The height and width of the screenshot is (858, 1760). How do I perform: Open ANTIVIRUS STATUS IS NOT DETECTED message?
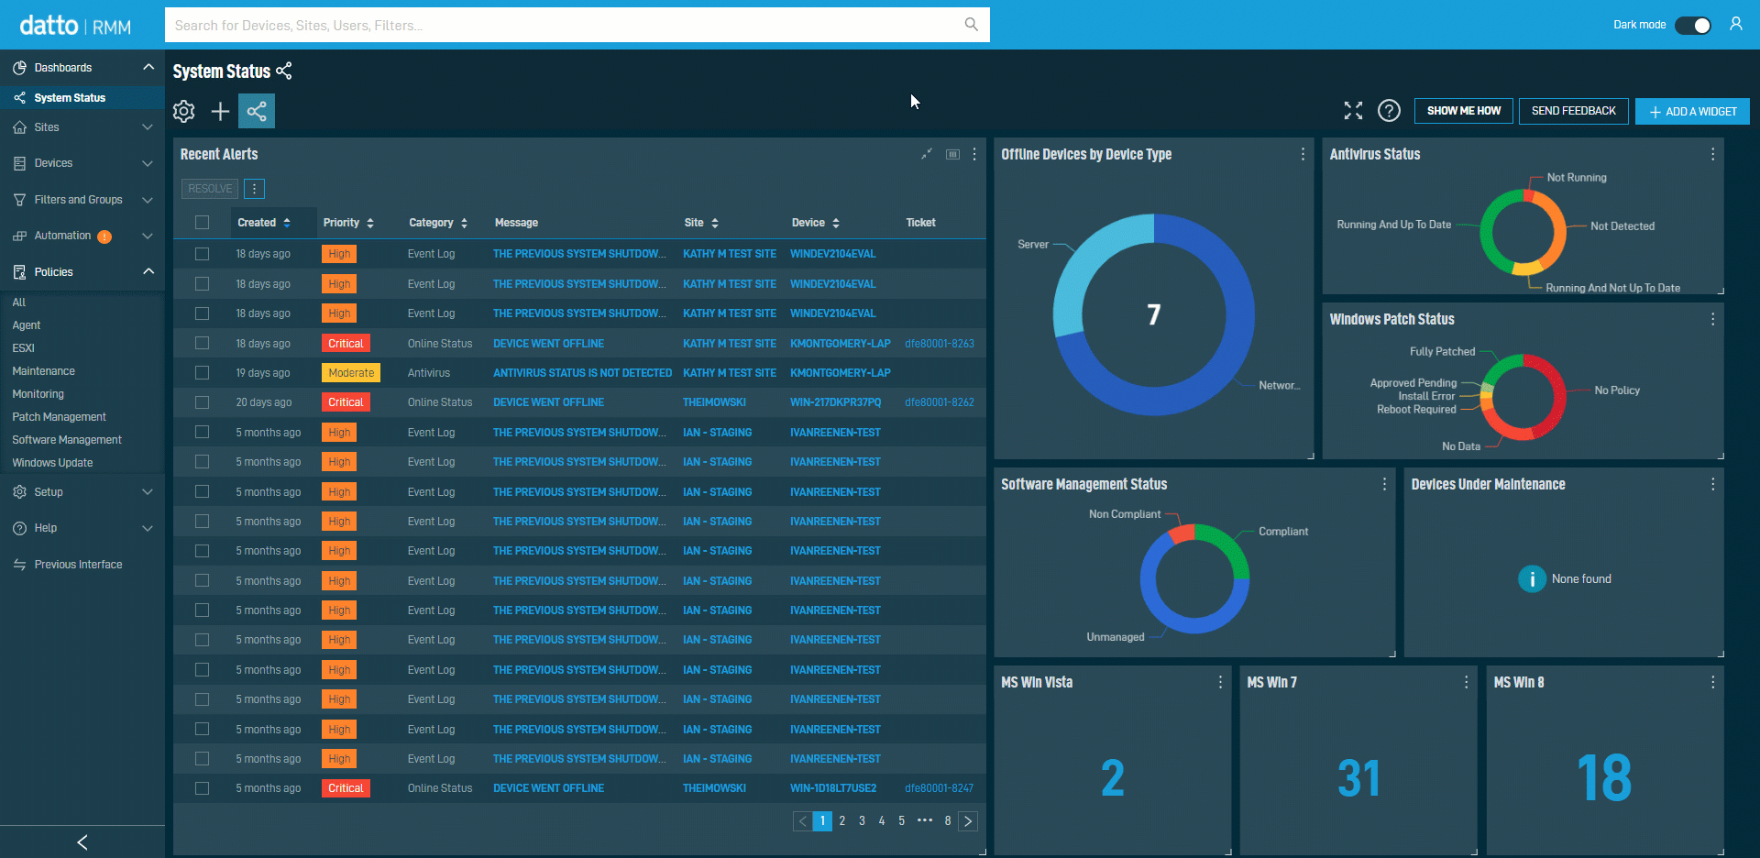coord(582,373)
